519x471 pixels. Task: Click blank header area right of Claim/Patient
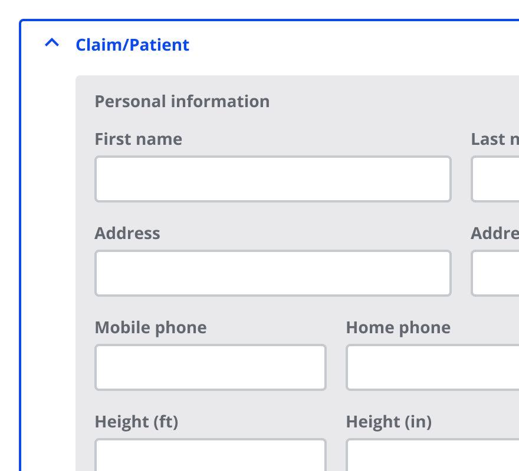click(354, 45)
